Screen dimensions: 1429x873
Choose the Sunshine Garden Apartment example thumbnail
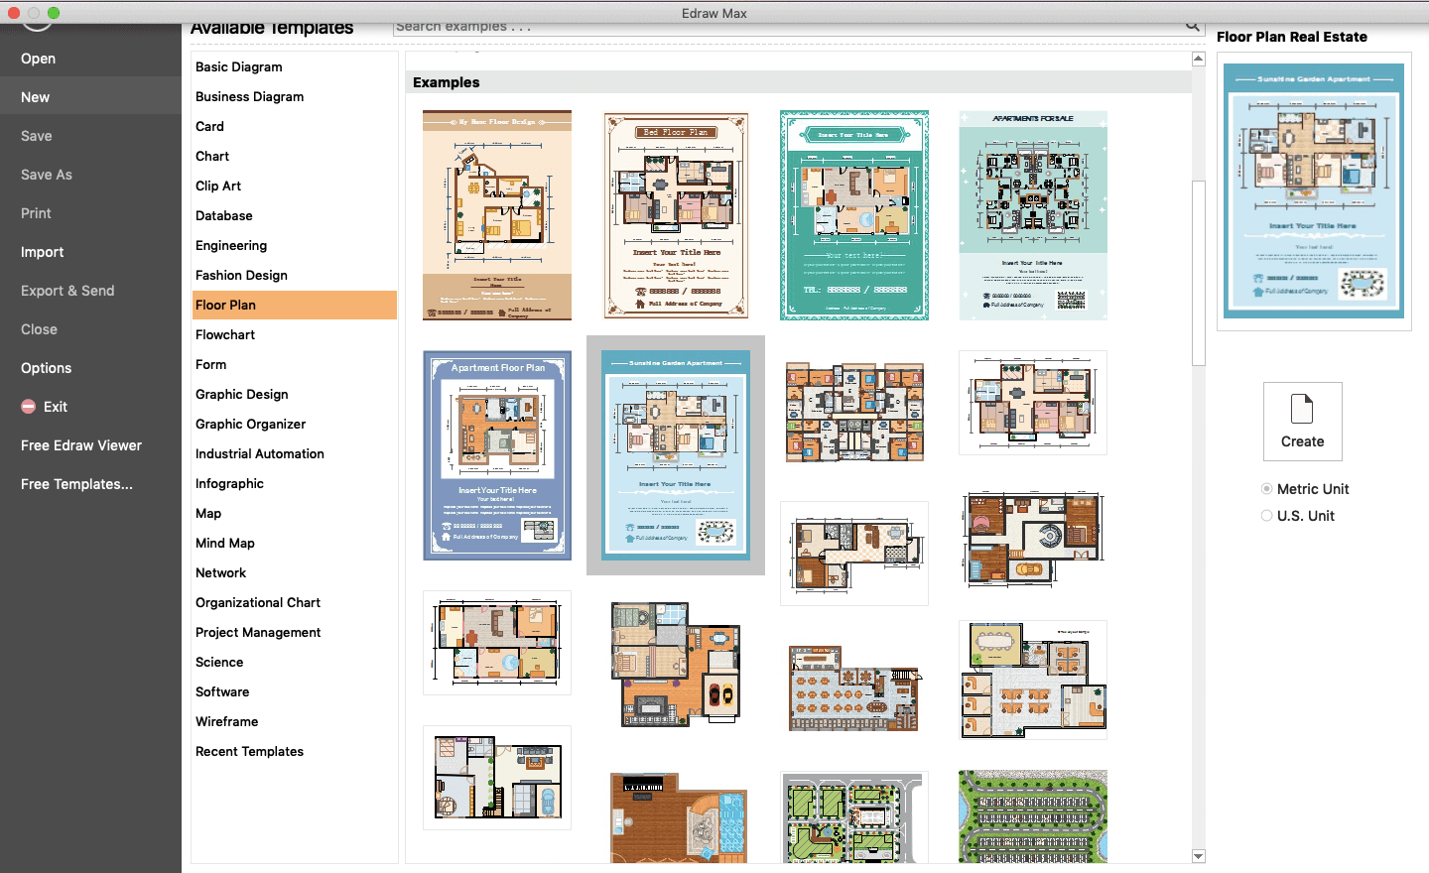pyautogui.click(x=676, y=455)
